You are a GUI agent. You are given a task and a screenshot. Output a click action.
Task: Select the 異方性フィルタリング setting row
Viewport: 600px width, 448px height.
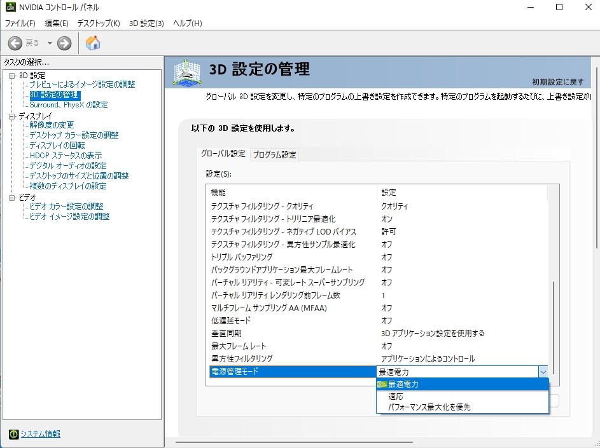pyautogui.click(x=379, y=358)
